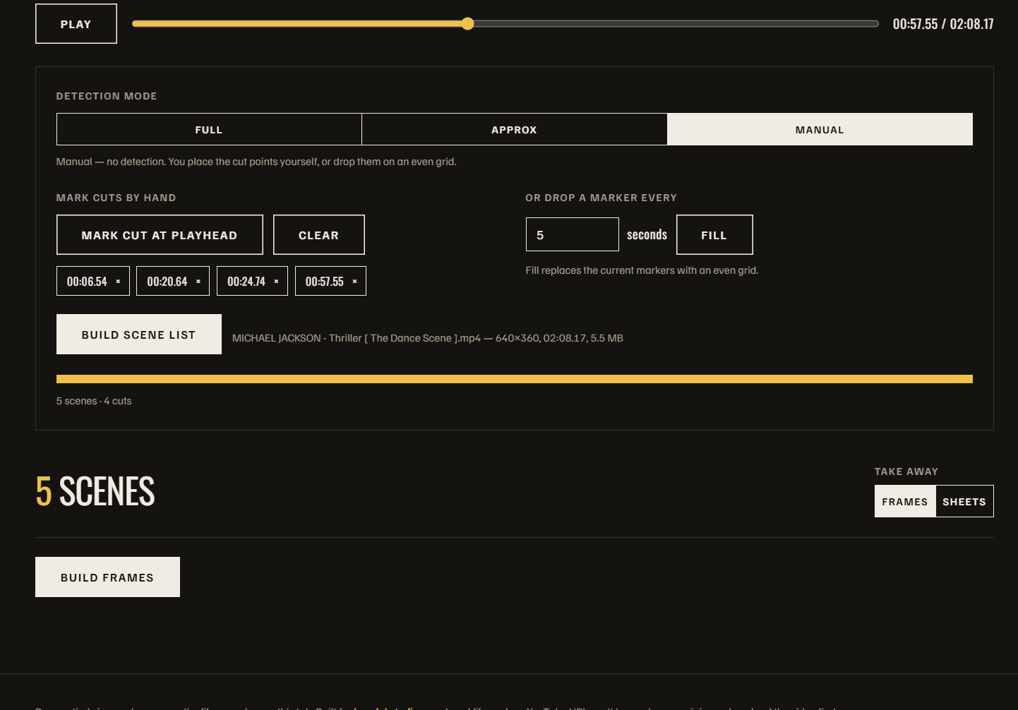The width and height of the screenshot is (1018, 710).
Task: Choose FRAMES take-away option
Action: tap(905, 501)
